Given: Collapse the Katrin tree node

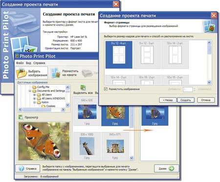Looking at the screenshot, I should click(x=34, y=102).
